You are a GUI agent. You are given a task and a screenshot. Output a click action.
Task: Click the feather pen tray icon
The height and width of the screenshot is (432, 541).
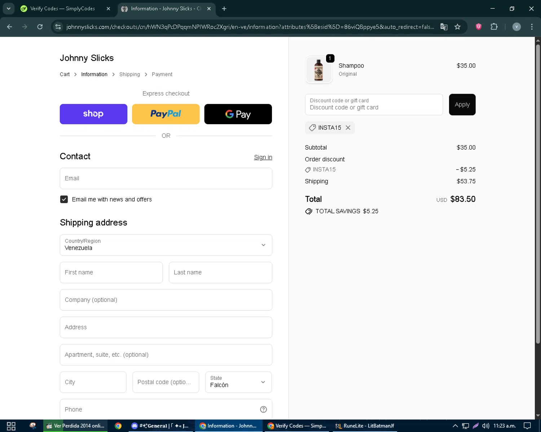(x=476, y=426)
